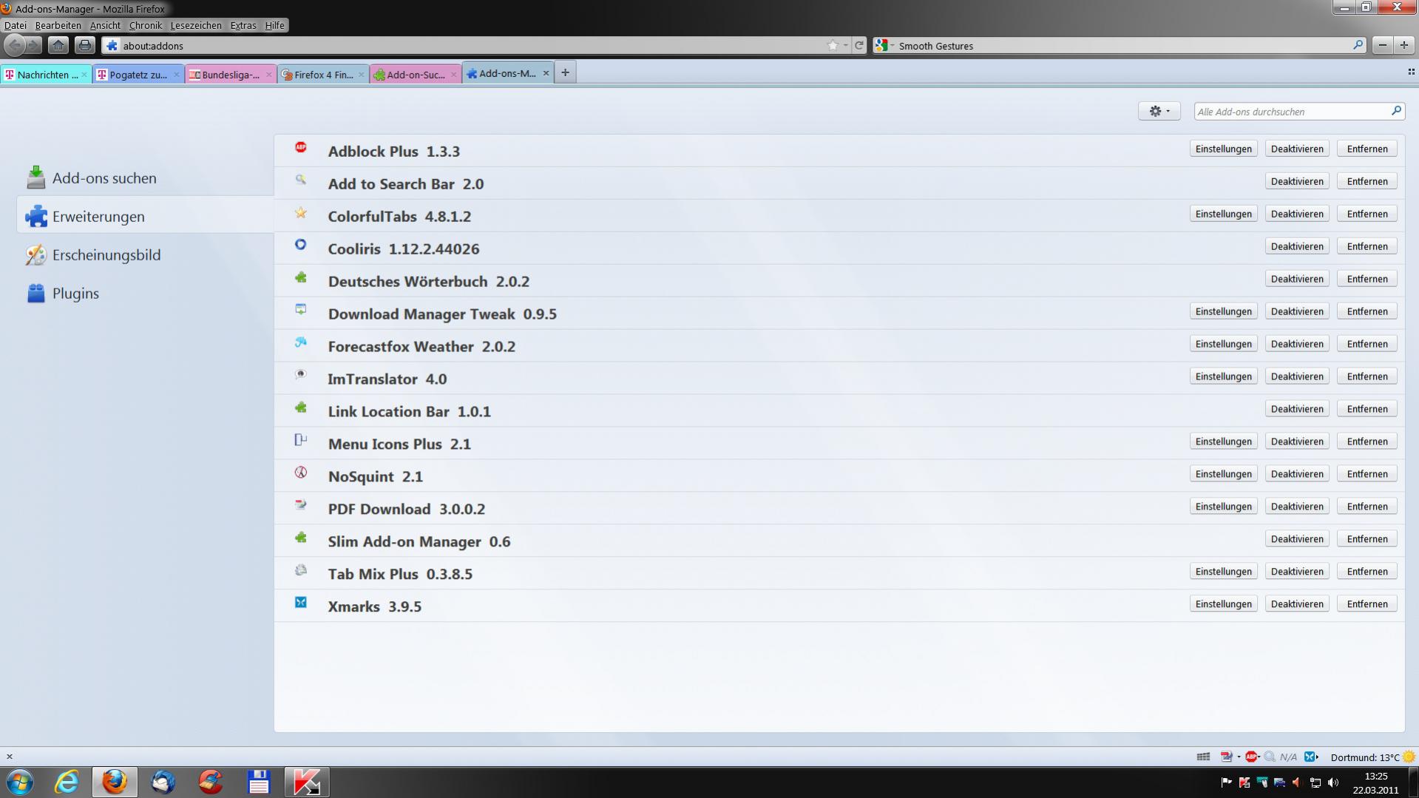The width and height of the screenshot is (1419, 798).
Task: Click the Windows Start orb
Action: pyautogui.click(x=20, y=782)
